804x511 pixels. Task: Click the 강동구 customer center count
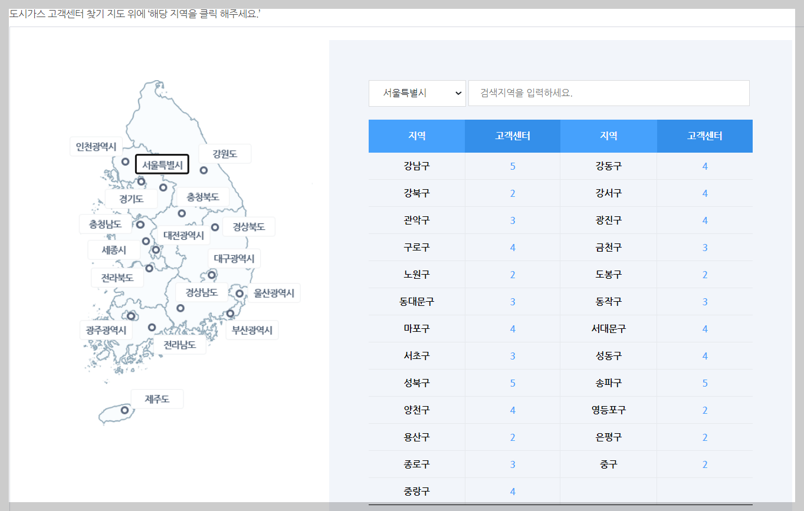tap(704, 166)
